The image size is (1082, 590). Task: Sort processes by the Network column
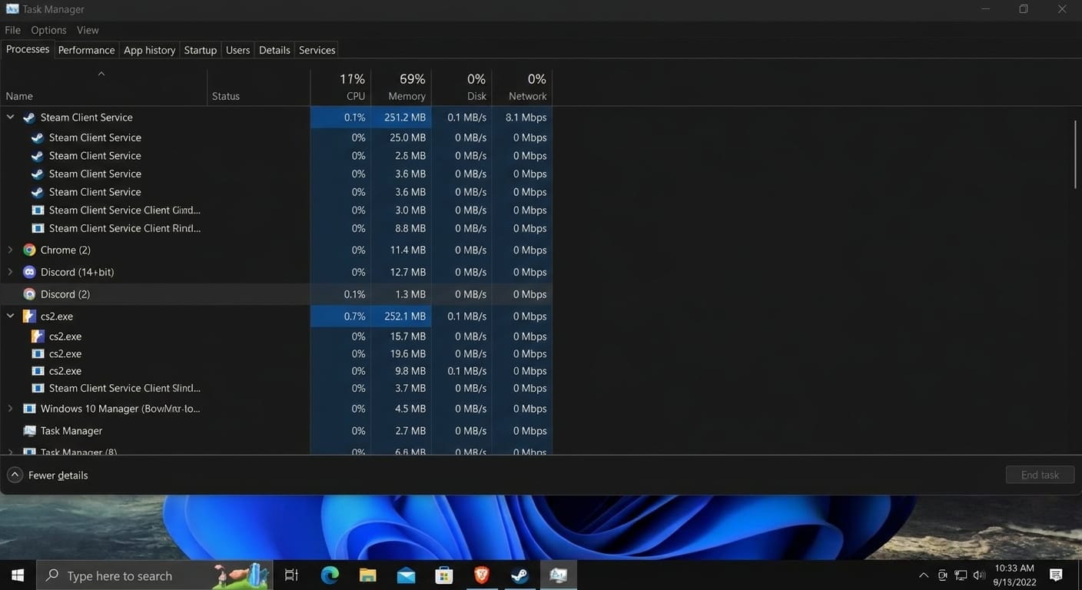[x=523, y=88]
